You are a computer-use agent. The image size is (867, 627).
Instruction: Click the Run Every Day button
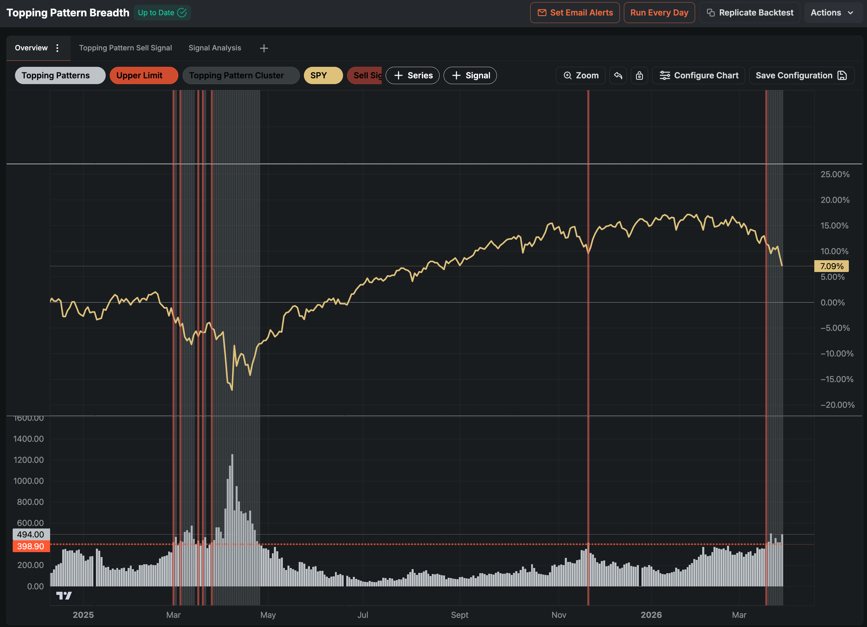(659, 12)
